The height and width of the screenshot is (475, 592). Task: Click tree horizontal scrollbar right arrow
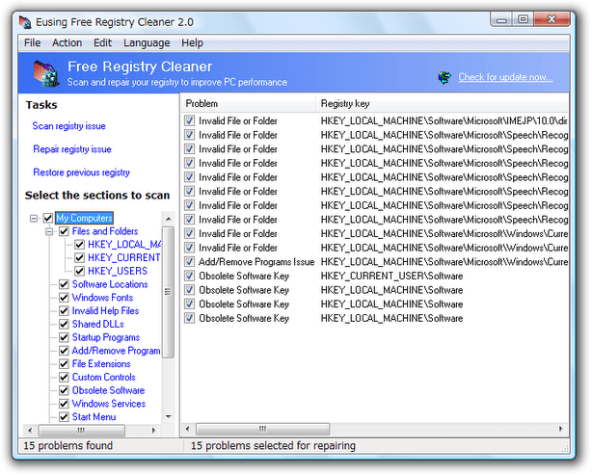coord(153,430)
